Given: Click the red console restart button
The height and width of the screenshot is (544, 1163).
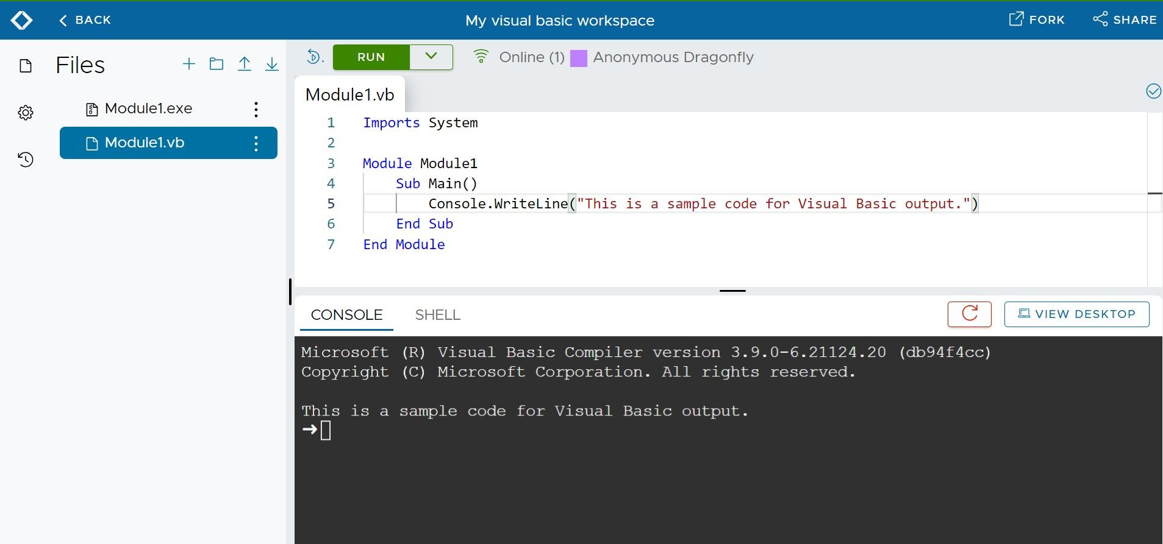Looking at the screenshot, I should [x=969, y=314].
